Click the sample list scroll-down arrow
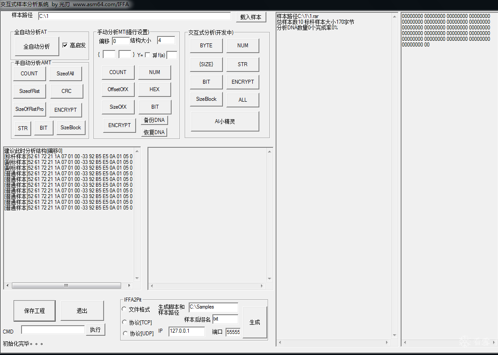498x355 pixels. pyautogui.click(x=137, y=279)
